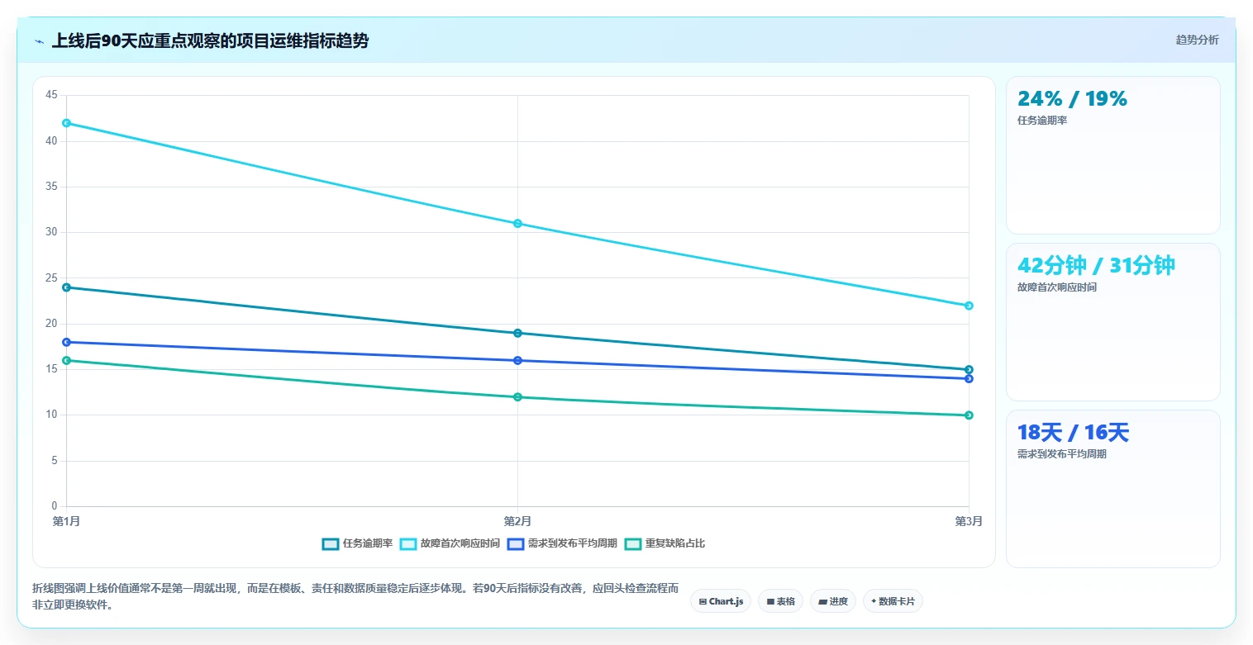1253x645 pixels.
Task: Click the 任务逾期率 caption in the first card
Action: coord(1042,121)
